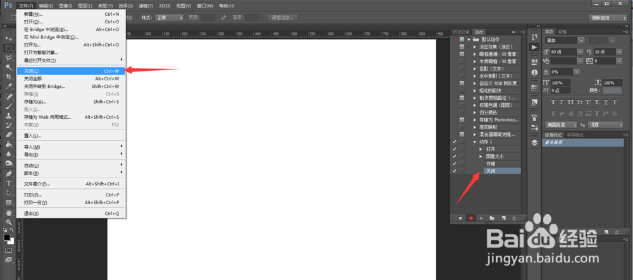Toggle the include checkmark for 图像大小 step
This screenshot has height=280, width=633.
[x=454, y=156]
